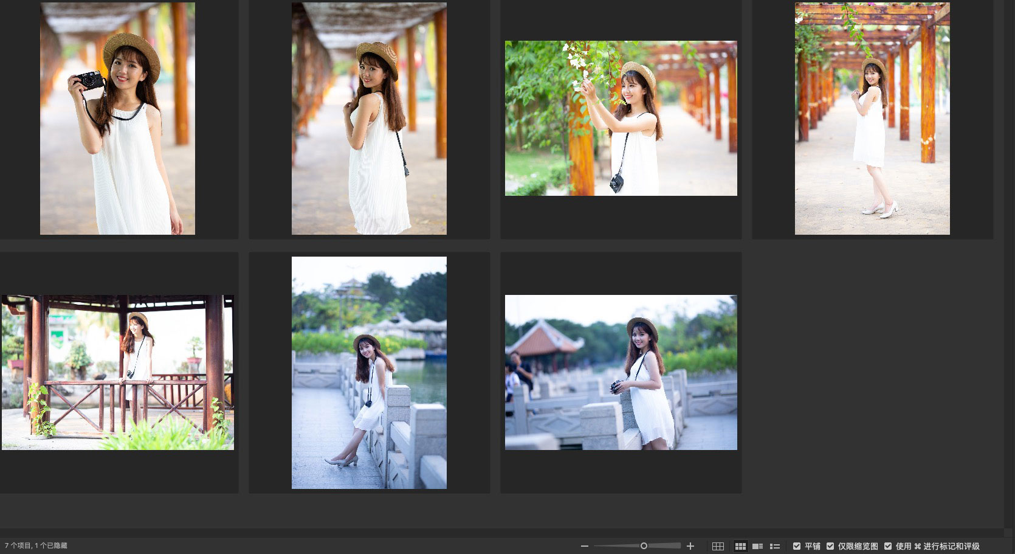1015x554 pixels.
Task: Select the landscape photo of girl by stone bridge
Action: [x=621, y=372]
